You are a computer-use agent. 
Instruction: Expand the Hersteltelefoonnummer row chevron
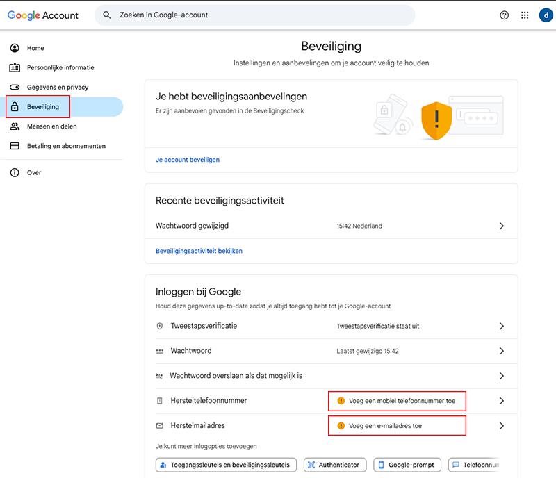click(502, 401)
